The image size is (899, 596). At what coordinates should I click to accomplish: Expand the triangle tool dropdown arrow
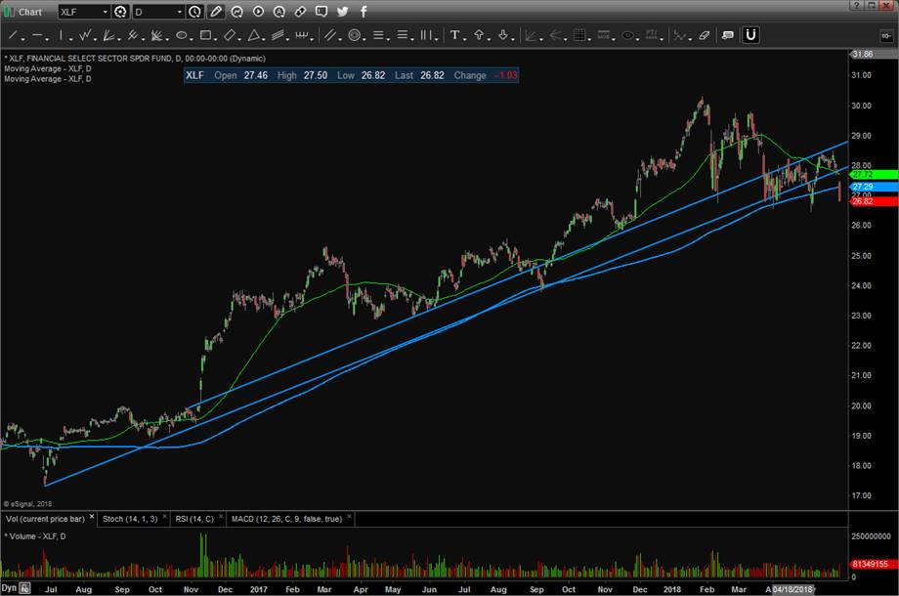click(x=263, y=38)
